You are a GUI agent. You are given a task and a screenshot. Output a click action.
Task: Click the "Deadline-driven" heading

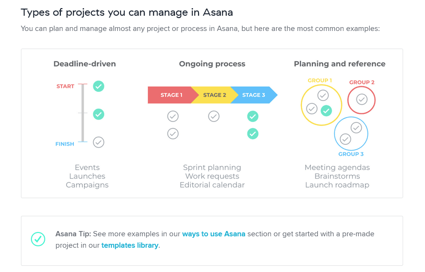point(85,64)
